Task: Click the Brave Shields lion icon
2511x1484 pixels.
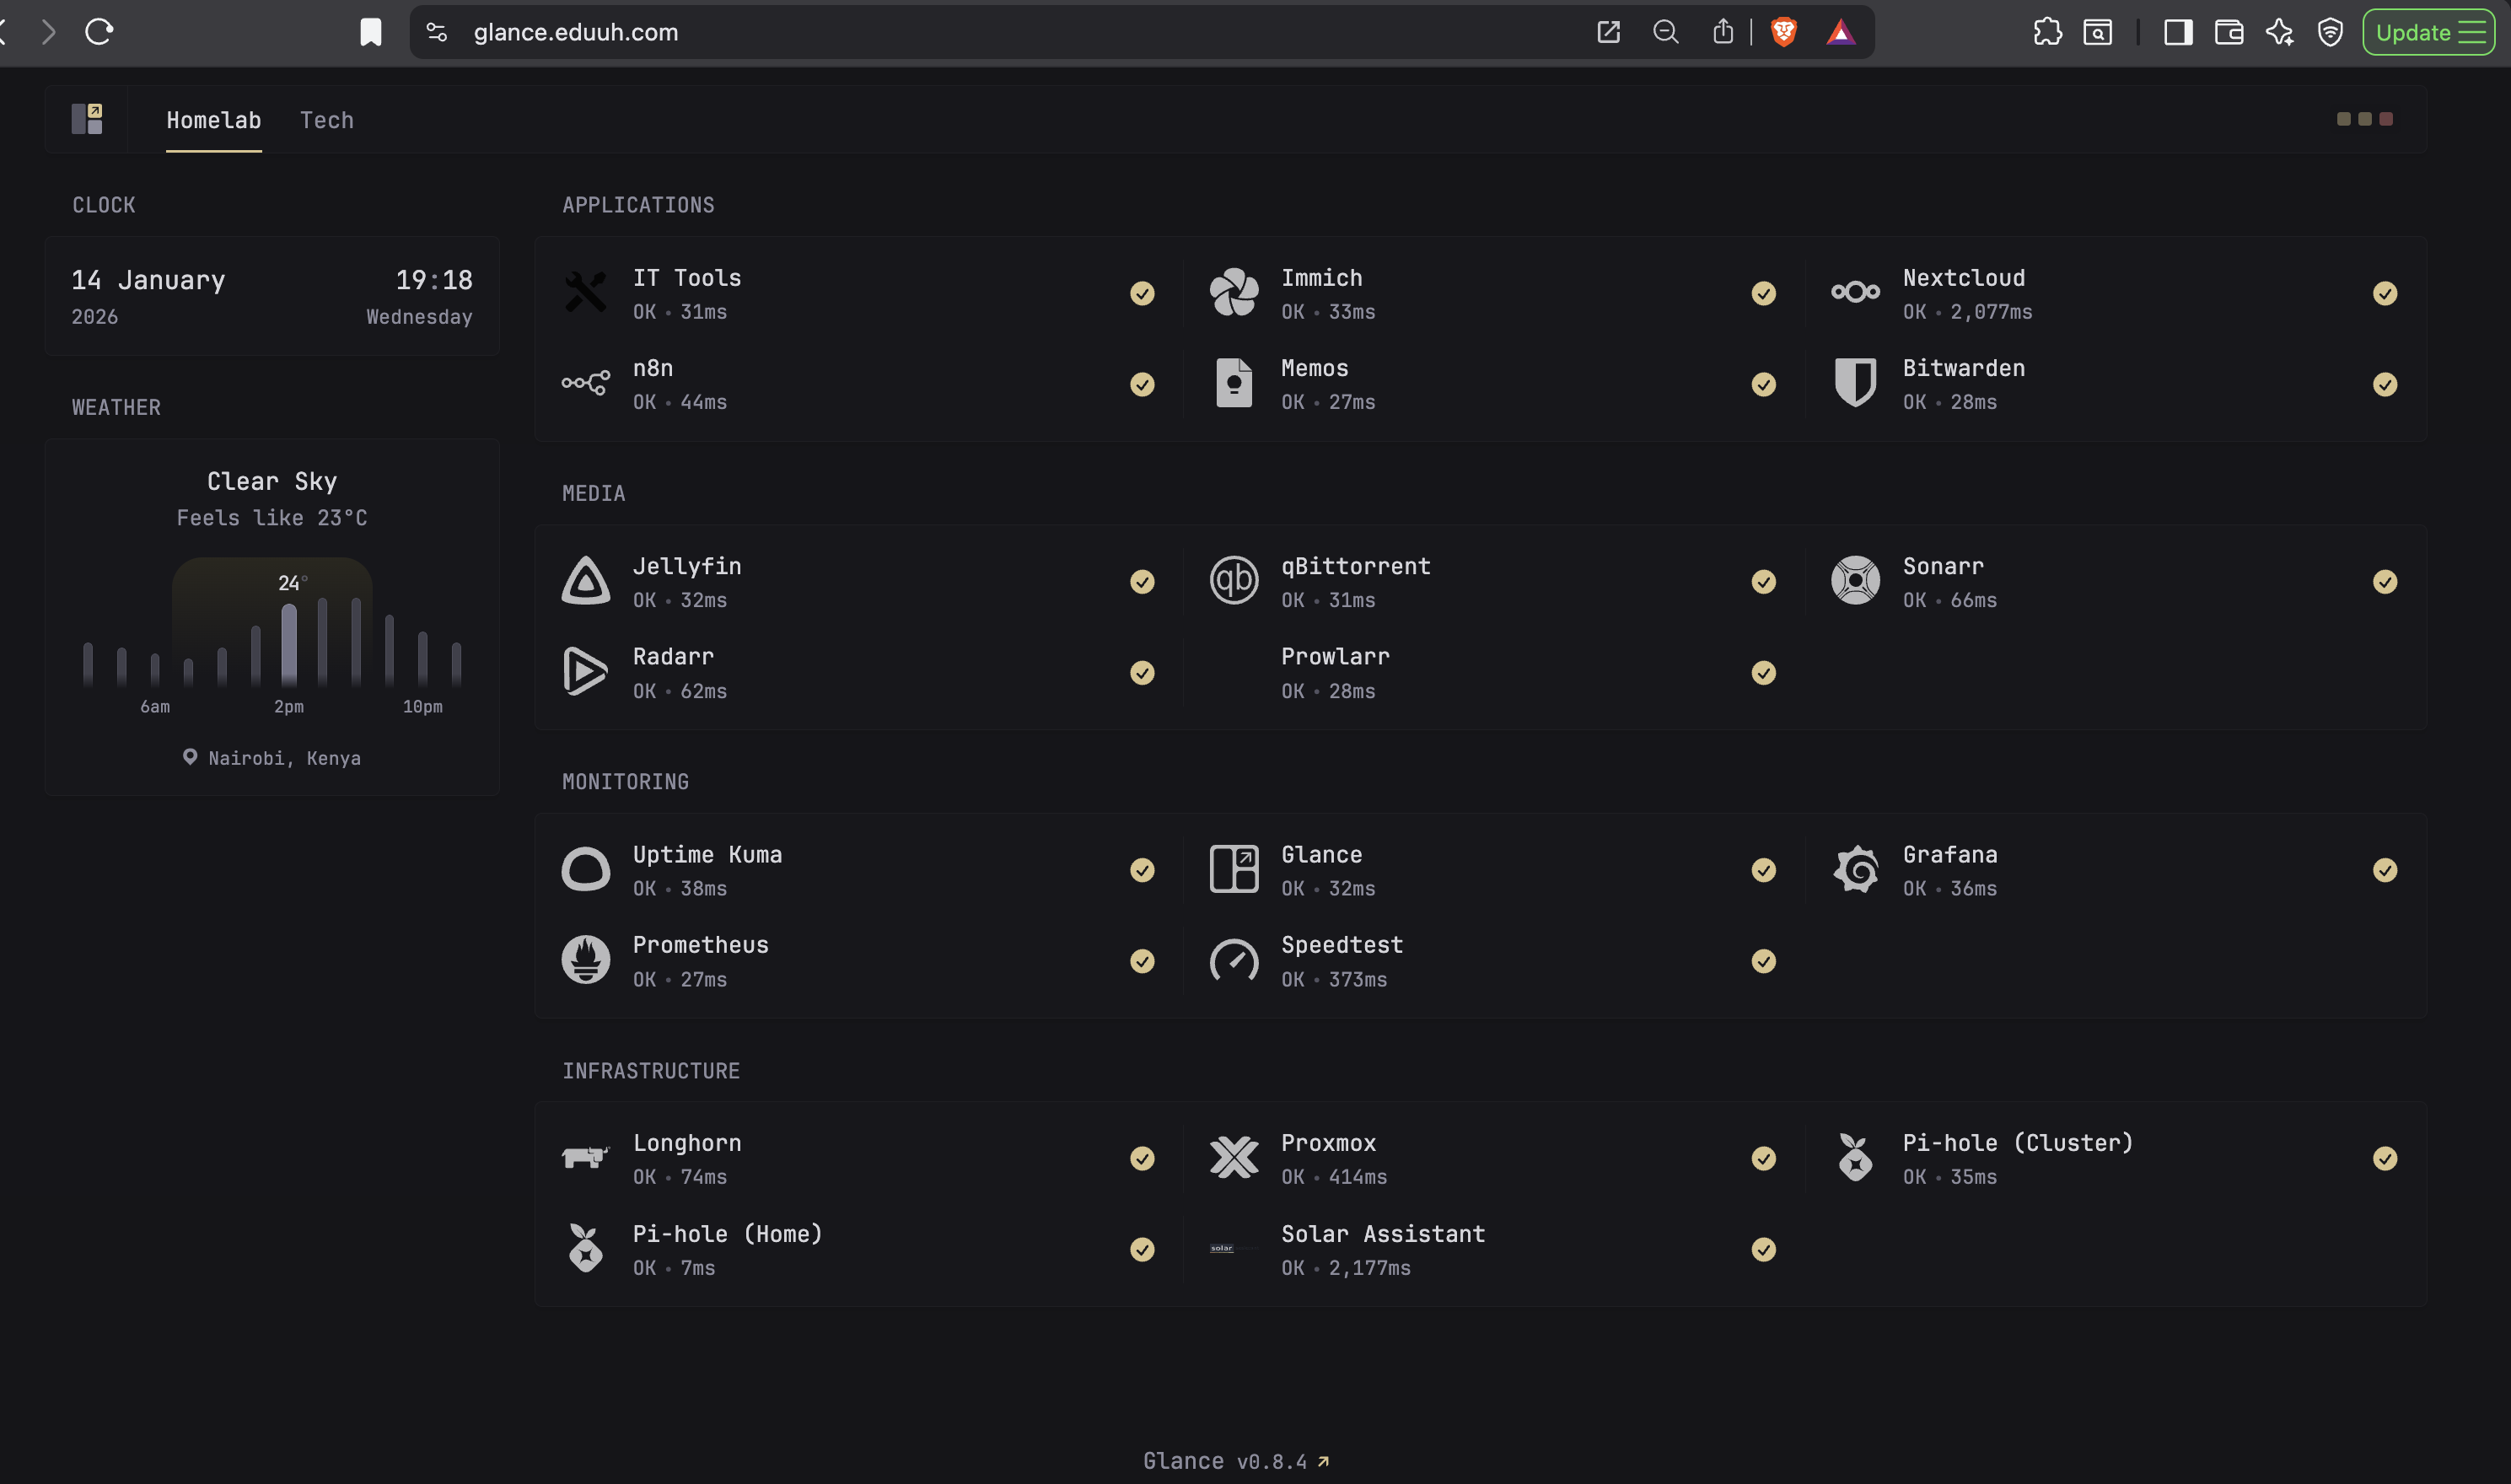Action: tap(1783, 32)
